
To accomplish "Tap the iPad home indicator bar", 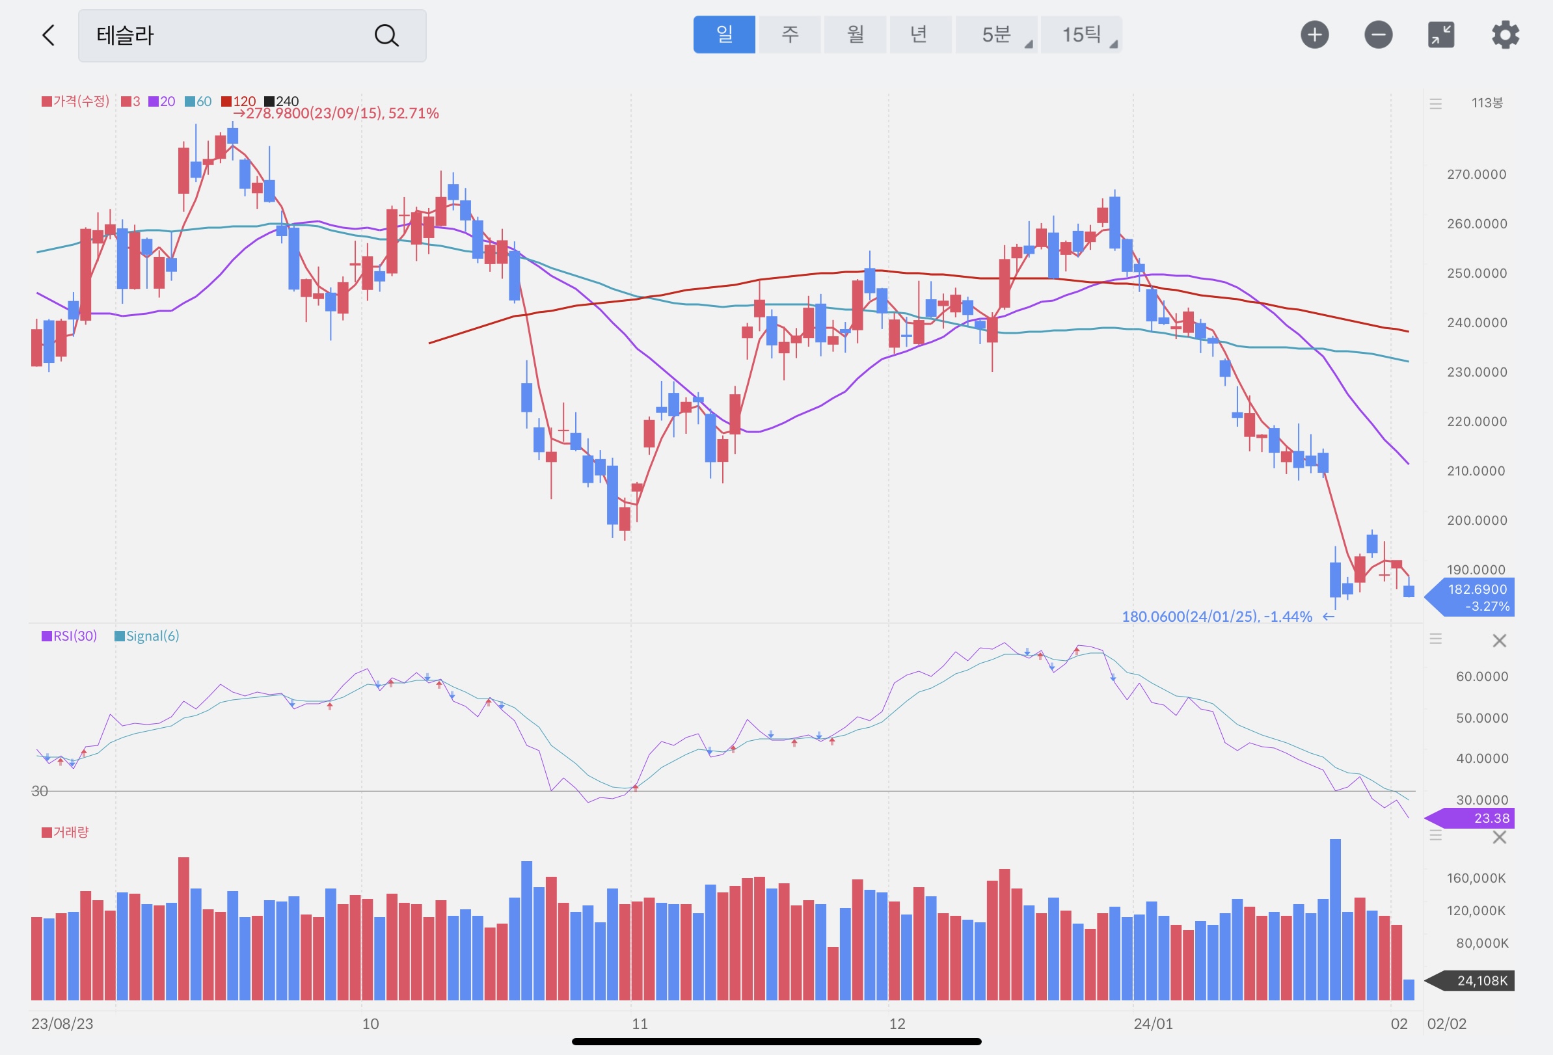I will click(x=777, y=1041).
